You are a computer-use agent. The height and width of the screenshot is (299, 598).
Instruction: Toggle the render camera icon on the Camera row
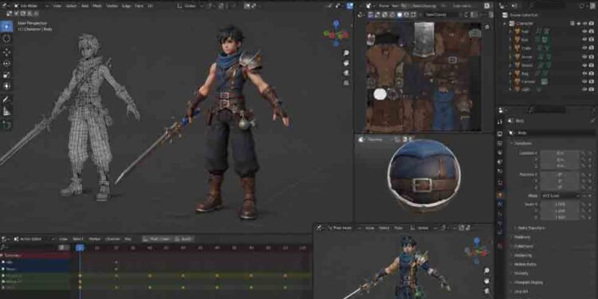coord(591,81)
